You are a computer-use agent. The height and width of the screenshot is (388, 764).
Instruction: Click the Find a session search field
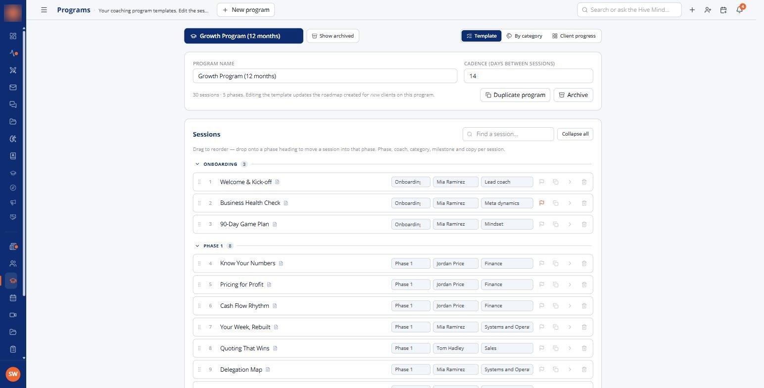click(508, 134)
